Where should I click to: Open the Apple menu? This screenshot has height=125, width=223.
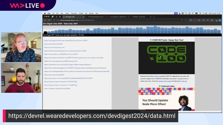(x=45, y=13)
